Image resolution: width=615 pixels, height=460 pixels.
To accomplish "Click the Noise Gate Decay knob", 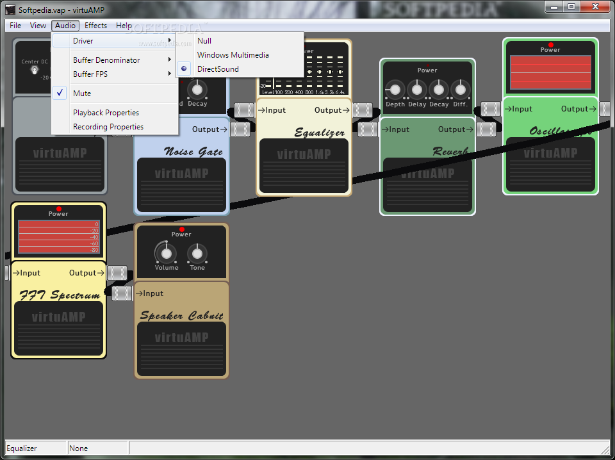I will [197, 90].
